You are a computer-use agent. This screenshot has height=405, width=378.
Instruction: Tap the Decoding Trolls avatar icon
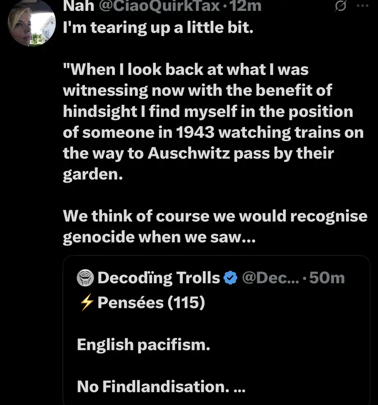85,278
